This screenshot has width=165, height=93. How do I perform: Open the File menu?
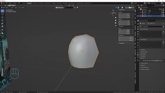click(x=4, y=3)
